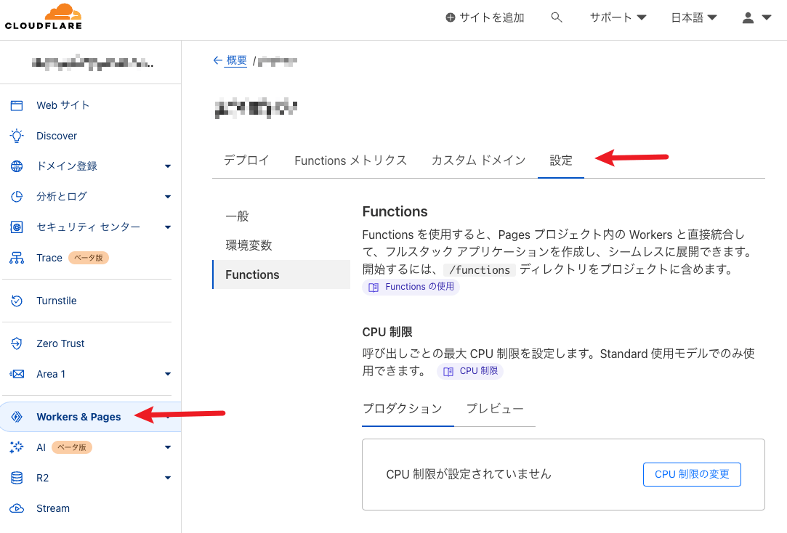Screen dimensions: 787x533
Task: Click the ドメイン登録 globe icon
Action: coord(17,166)
